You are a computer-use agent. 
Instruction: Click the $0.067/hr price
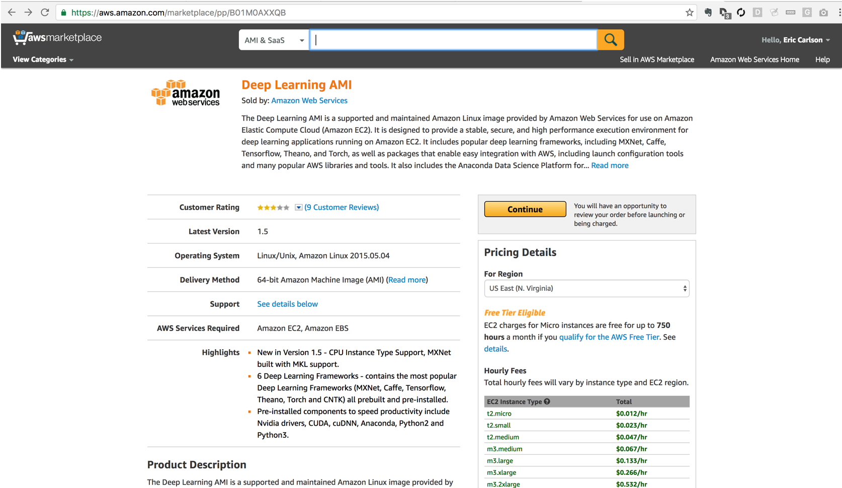click(x=631, y=449)
